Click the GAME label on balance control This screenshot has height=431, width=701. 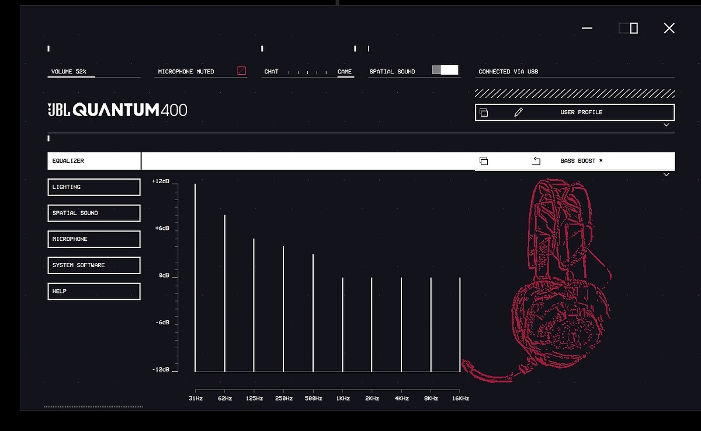pyautogui.click(x=345, y=72)
